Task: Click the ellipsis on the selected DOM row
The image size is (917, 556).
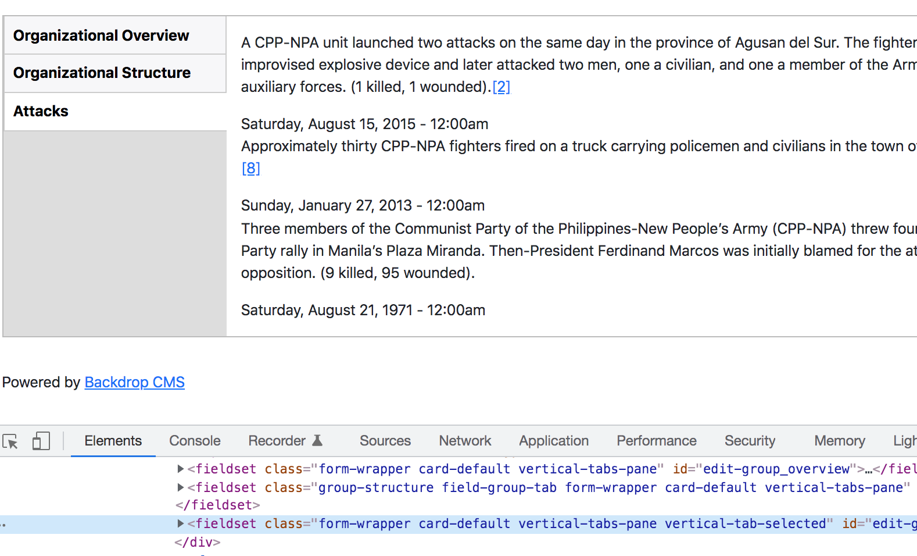Action: coord(3,525)
